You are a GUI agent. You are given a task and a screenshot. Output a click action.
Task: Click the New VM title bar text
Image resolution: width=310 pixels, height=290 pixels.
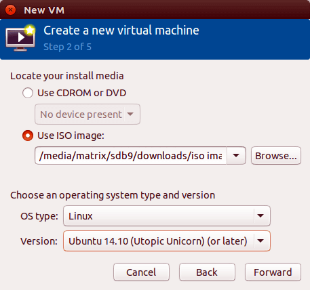tap(44, 10)
